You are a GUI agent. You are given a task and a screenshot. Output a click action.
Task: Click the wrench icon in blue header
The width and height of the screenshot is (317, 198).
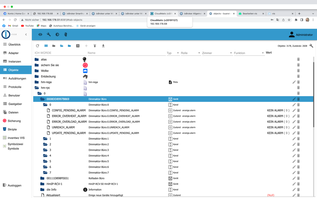[49, 35]
